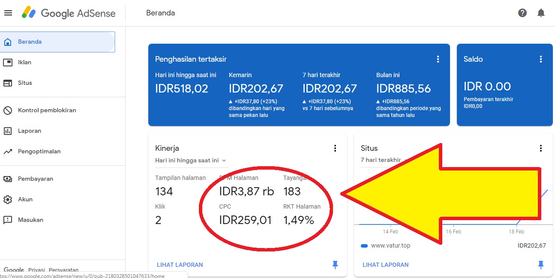
Task: Click LIHAT LAPORAN under the Kinerja card
Action: (x=180, y=265)
